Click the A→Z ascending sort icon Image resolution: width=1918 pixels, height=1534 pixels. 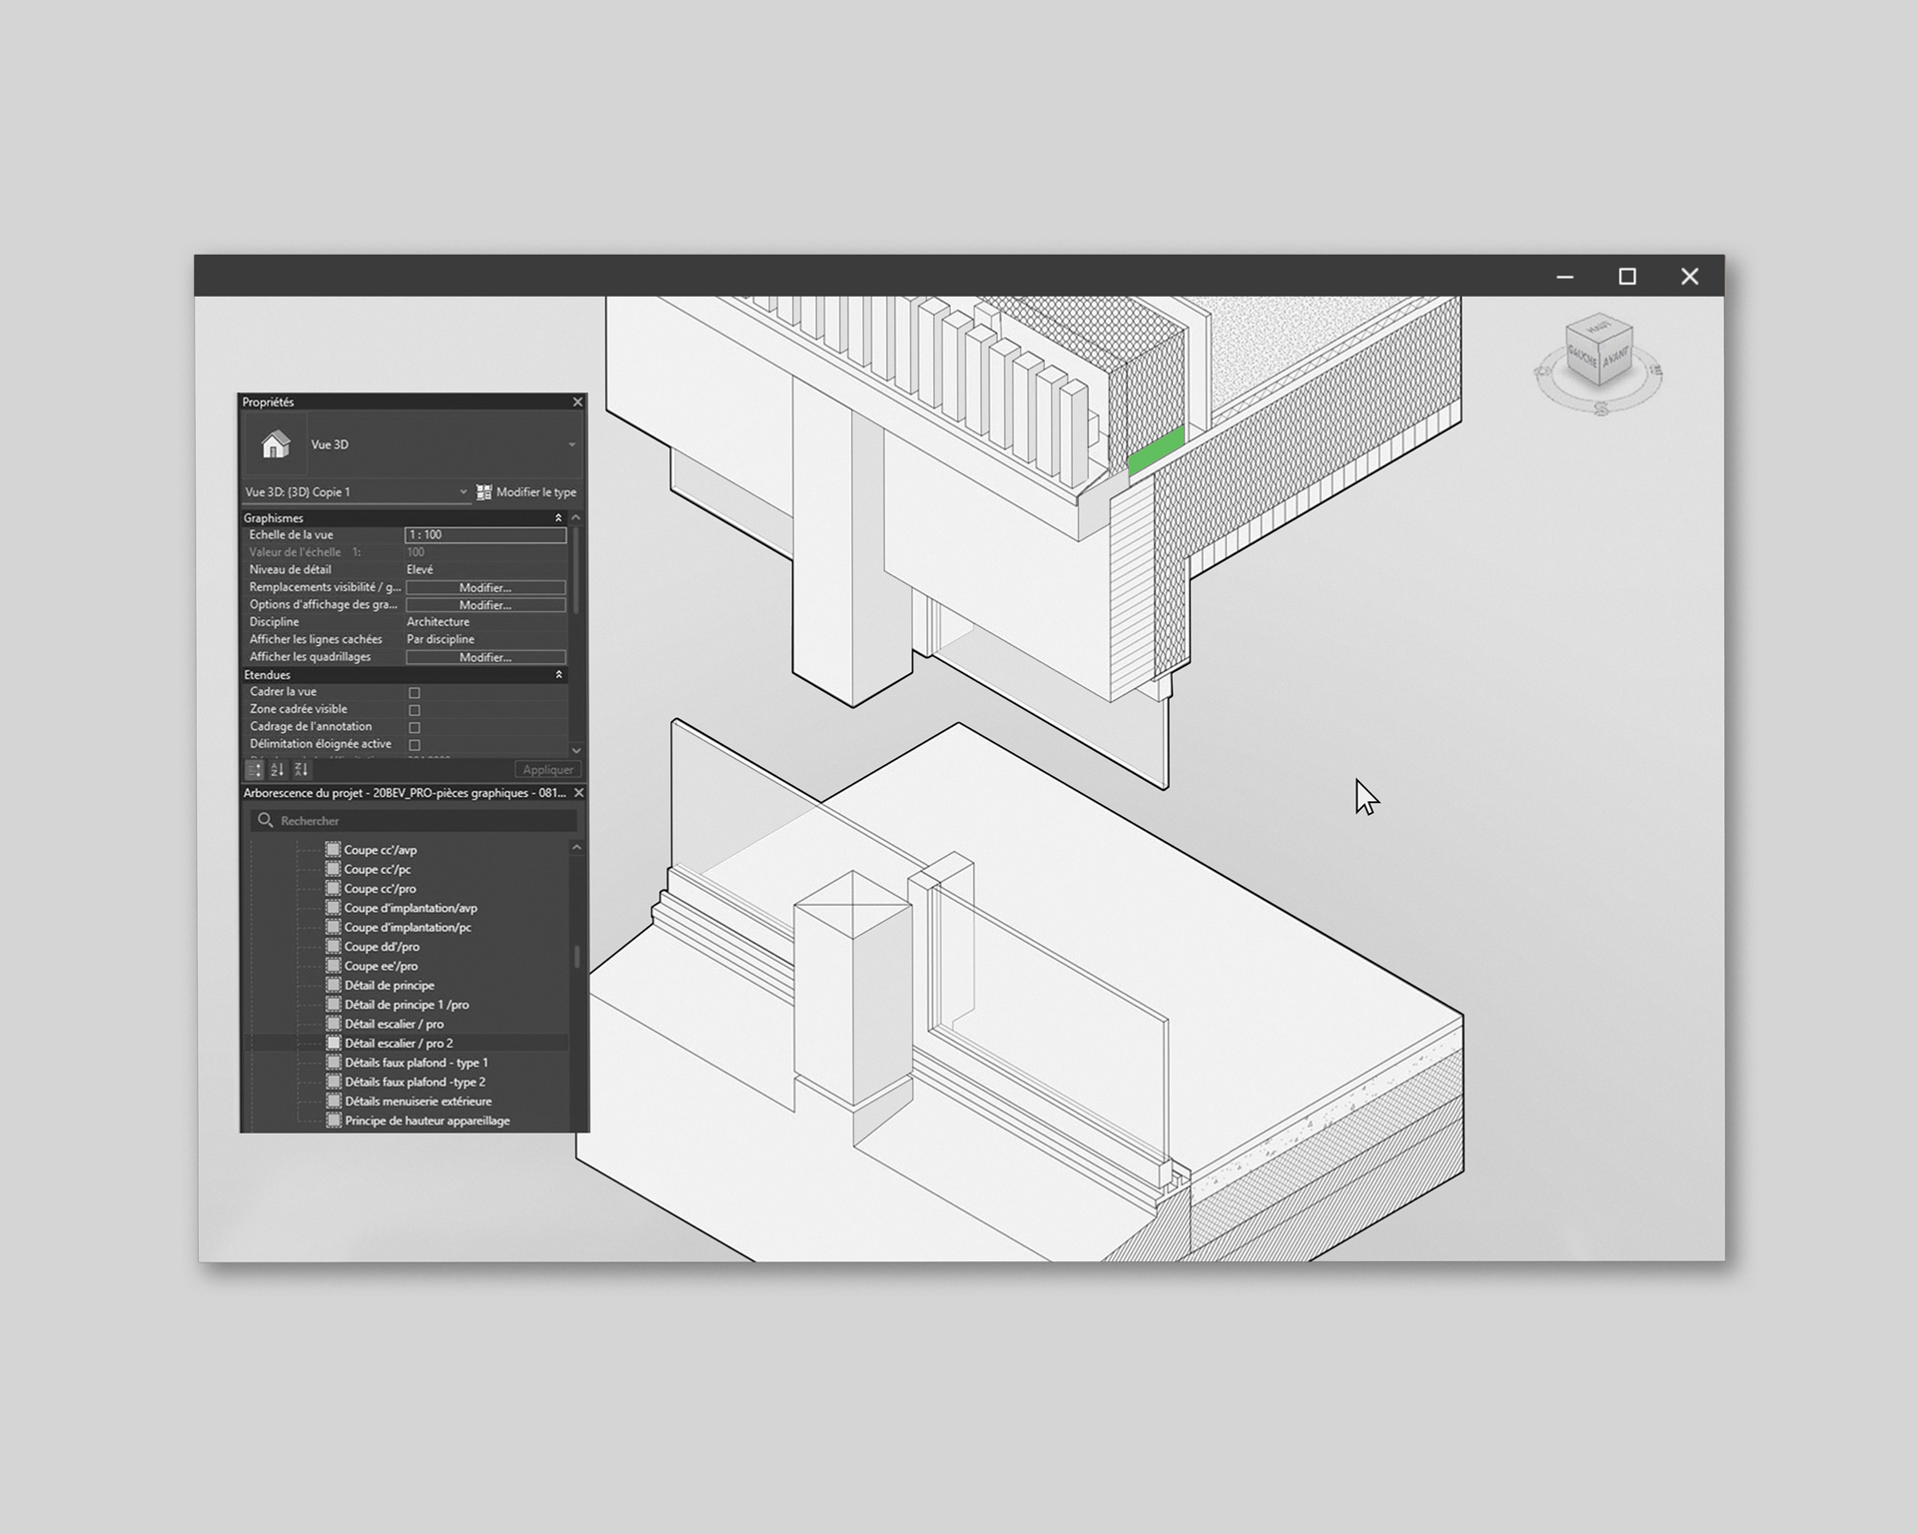point(277,770)
